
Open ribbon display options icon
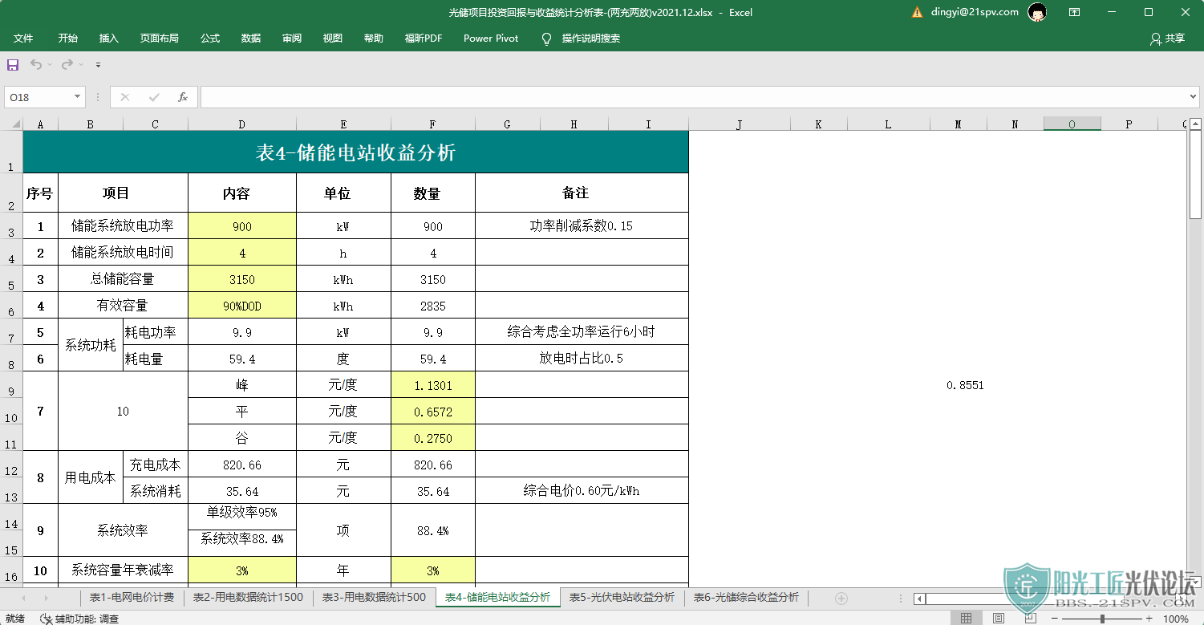[x=1075, y=12]
